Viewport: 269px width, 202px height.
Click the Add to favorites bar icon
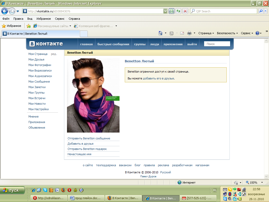point(29,26)
